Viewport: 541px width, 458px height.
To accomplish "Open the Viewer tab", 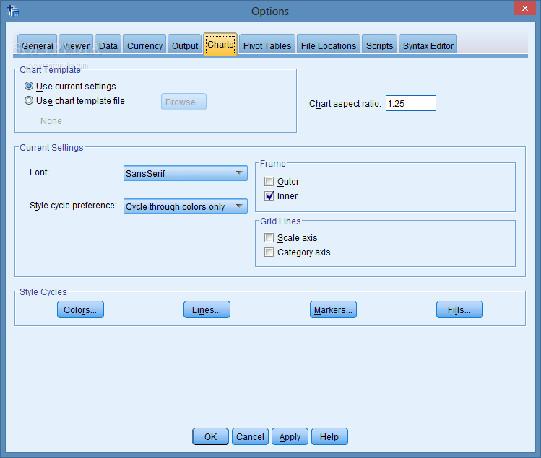I will tap(76, 45).
